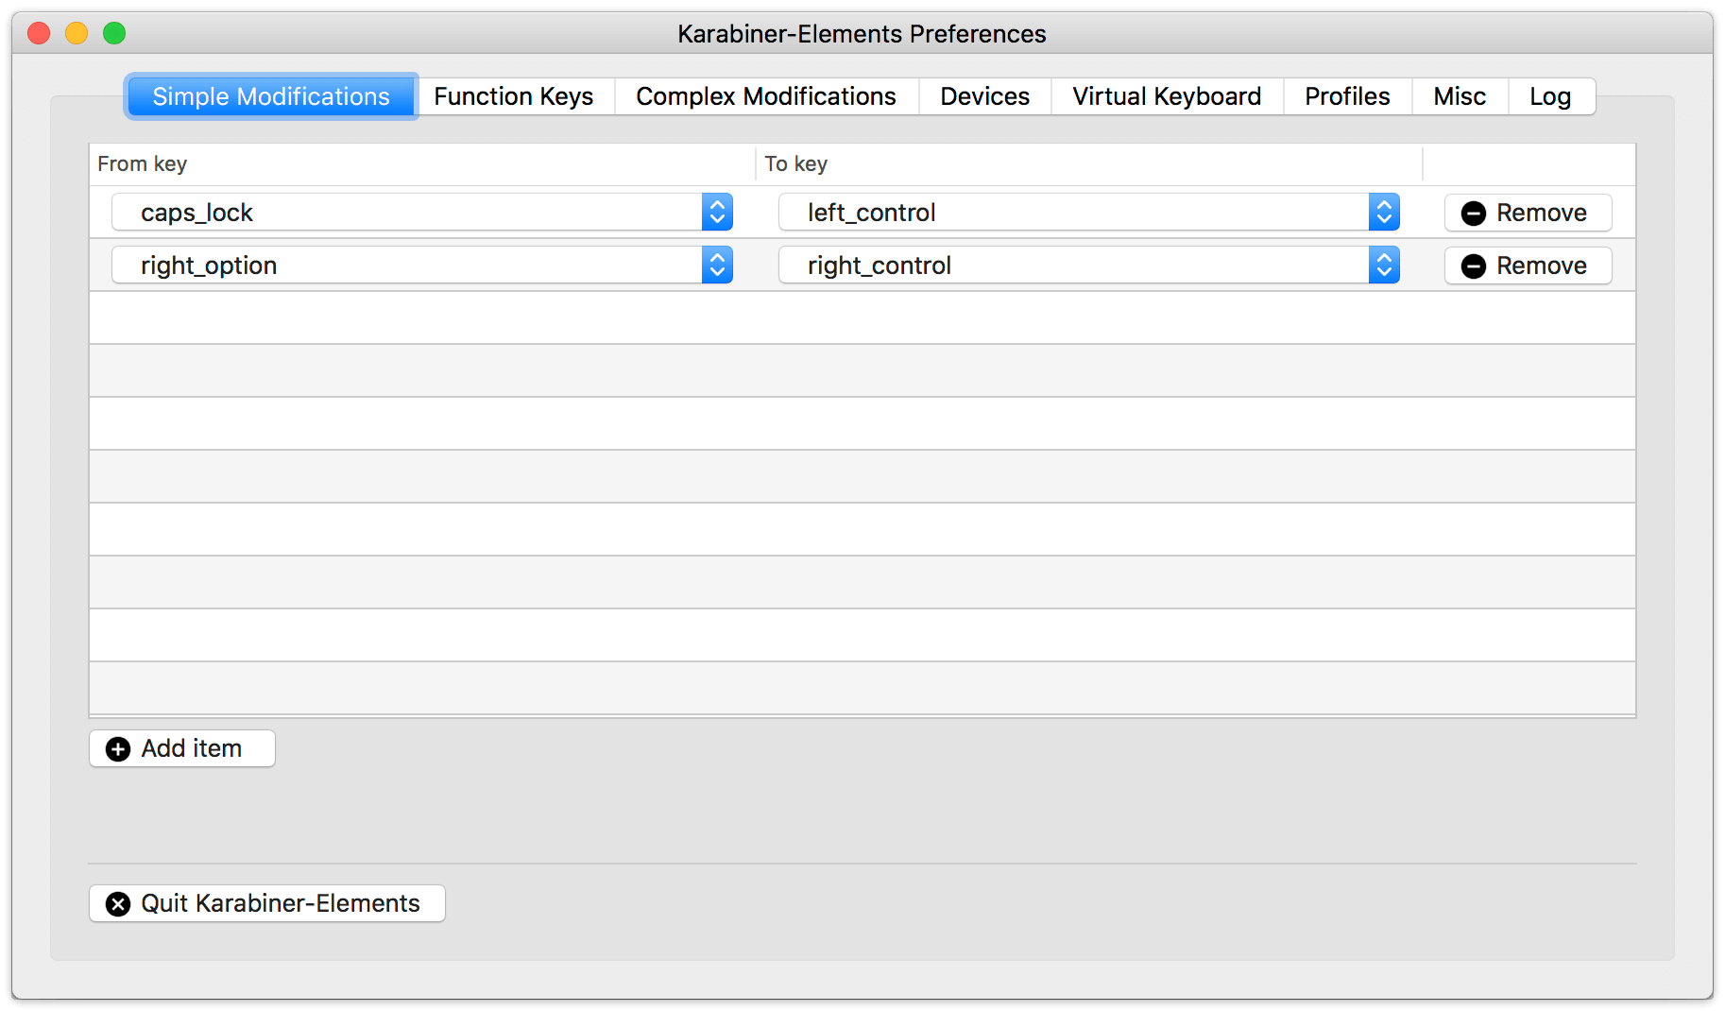This screenshot has width=1725, height=1011.
Task: Click the stepper arrows on right_control dropdown
Action: pos(1384,266)
